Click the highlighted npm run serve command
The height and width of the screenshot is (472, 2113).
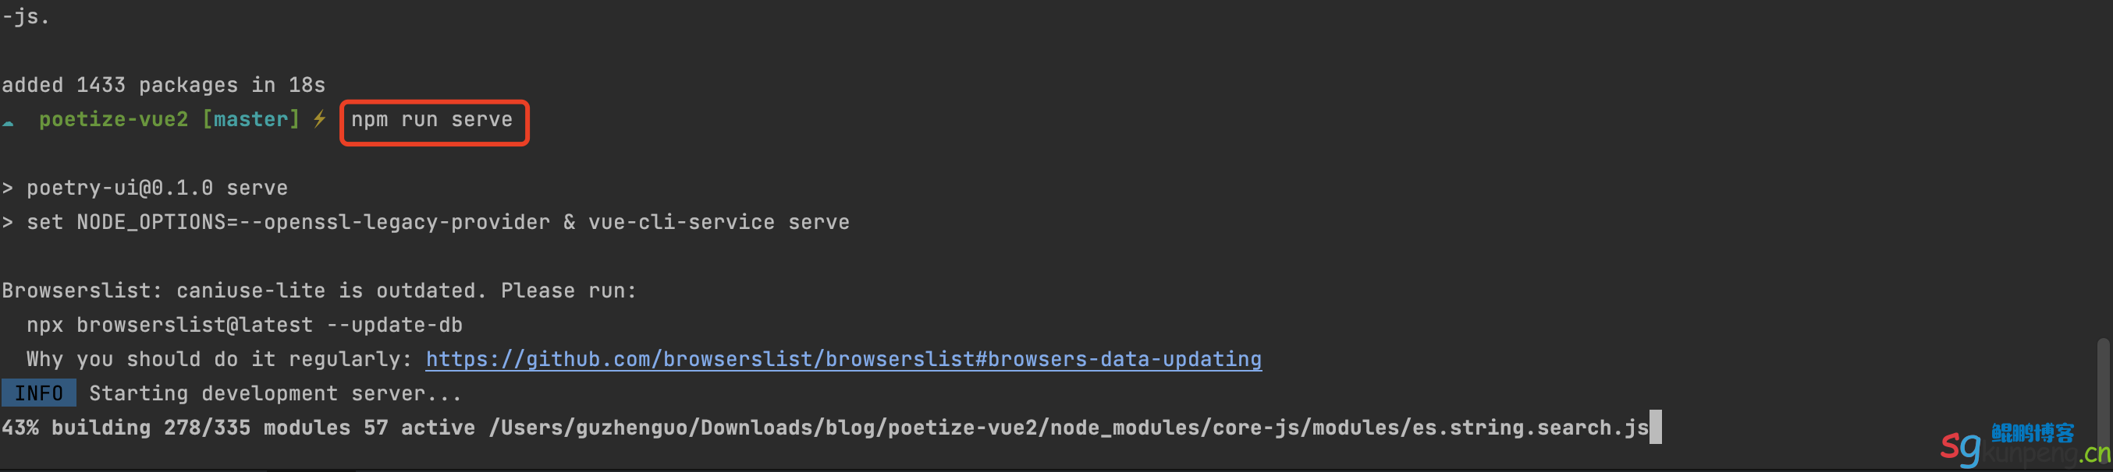pyautogui.click(x=433, y=121)
